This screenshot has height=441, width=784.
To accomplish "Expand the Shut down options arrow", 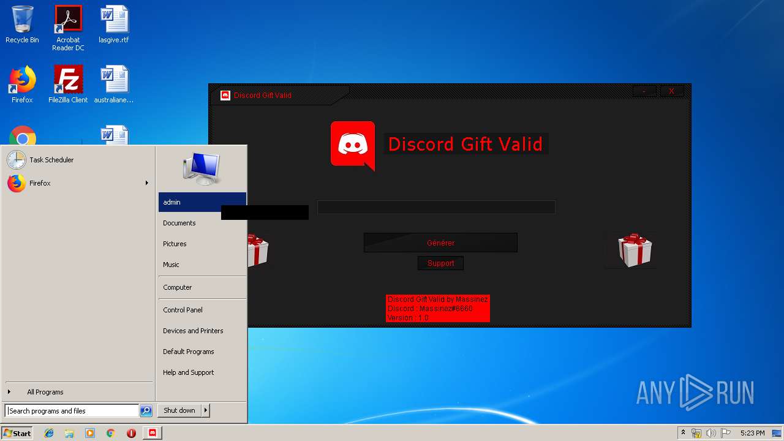I will tap(206, 410).
